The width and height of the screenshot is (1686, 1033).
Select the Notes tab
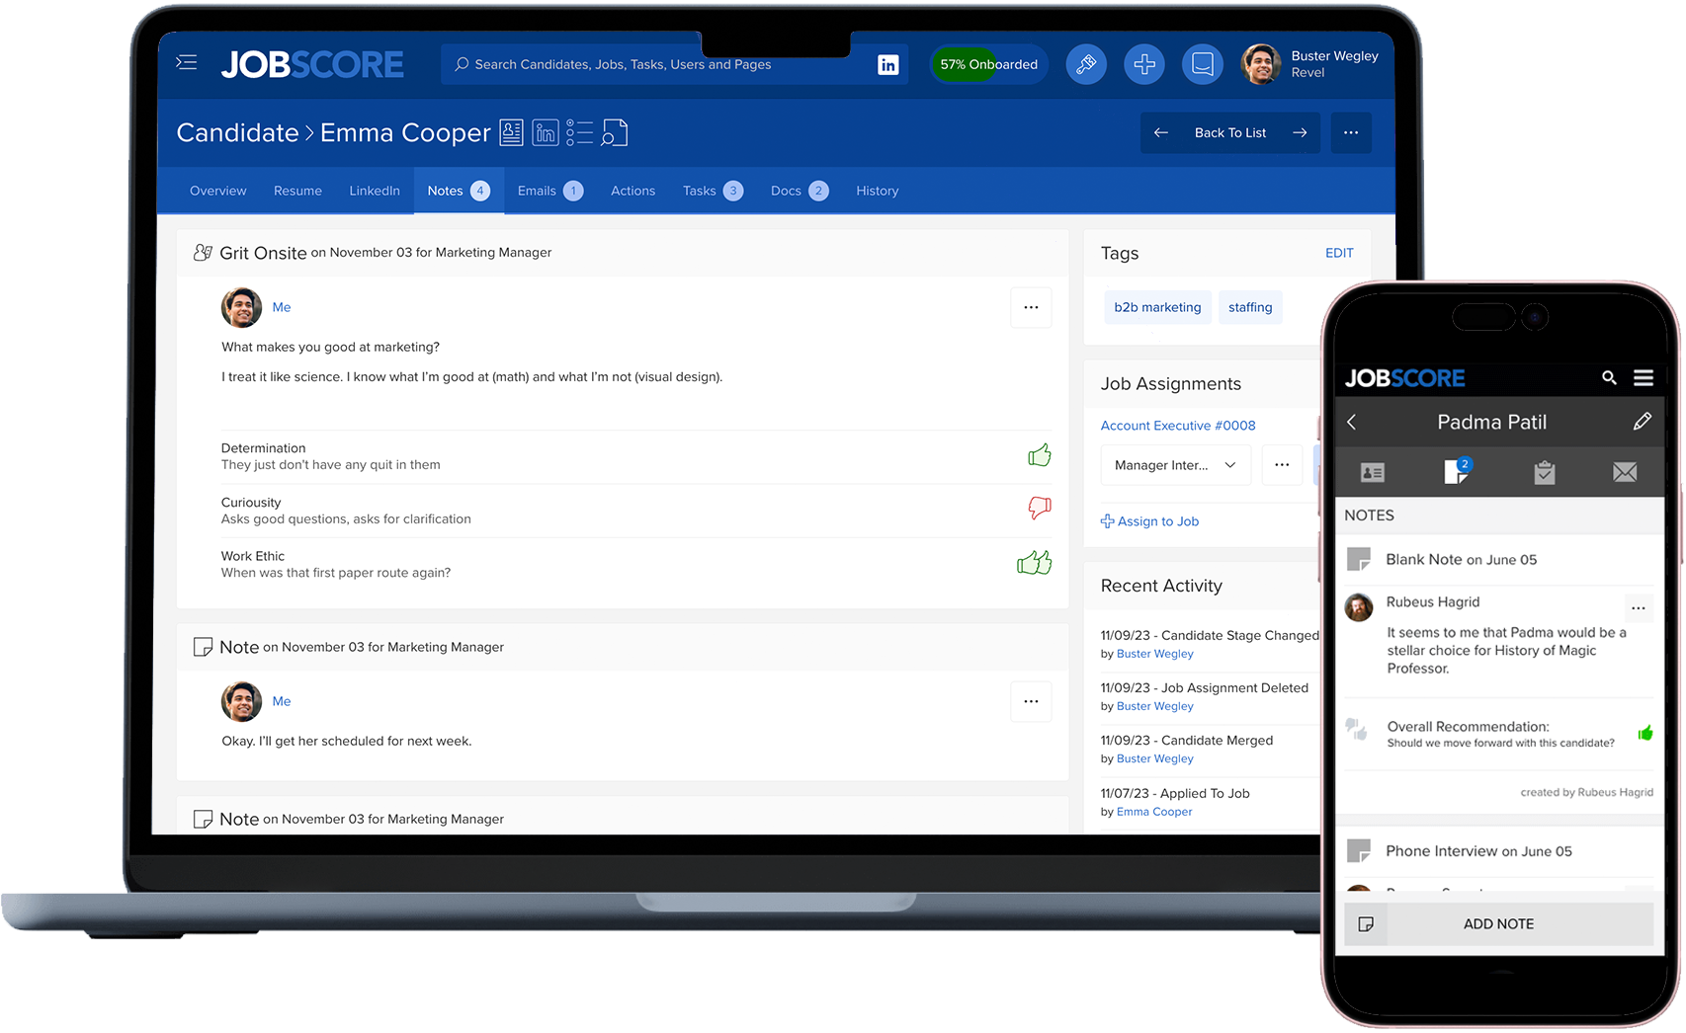[x=459, y=191]
